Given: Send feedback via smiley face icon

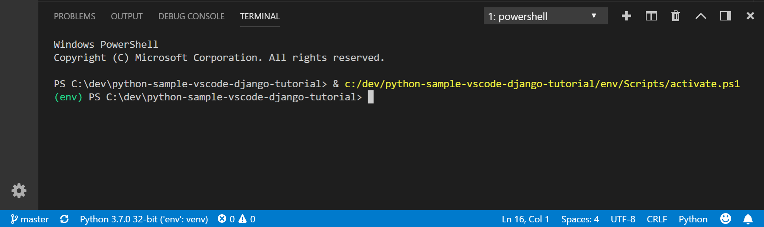Looking at the screenshot, I should tap(725, 219).
